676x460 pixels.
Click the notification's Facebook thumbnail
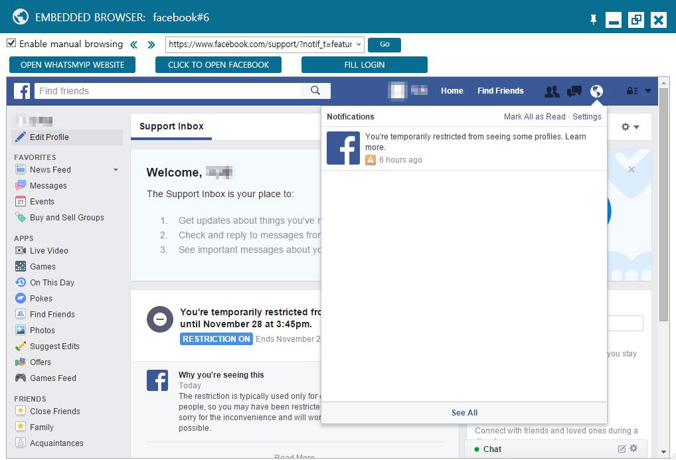[343, 148]
